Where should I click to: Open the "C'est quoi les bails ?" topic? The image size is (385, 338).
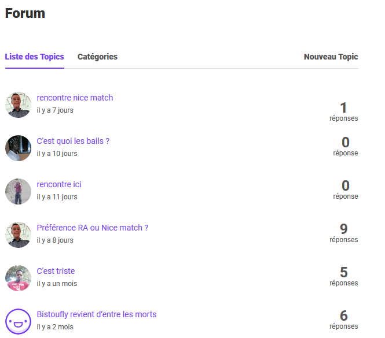[73, 141]
